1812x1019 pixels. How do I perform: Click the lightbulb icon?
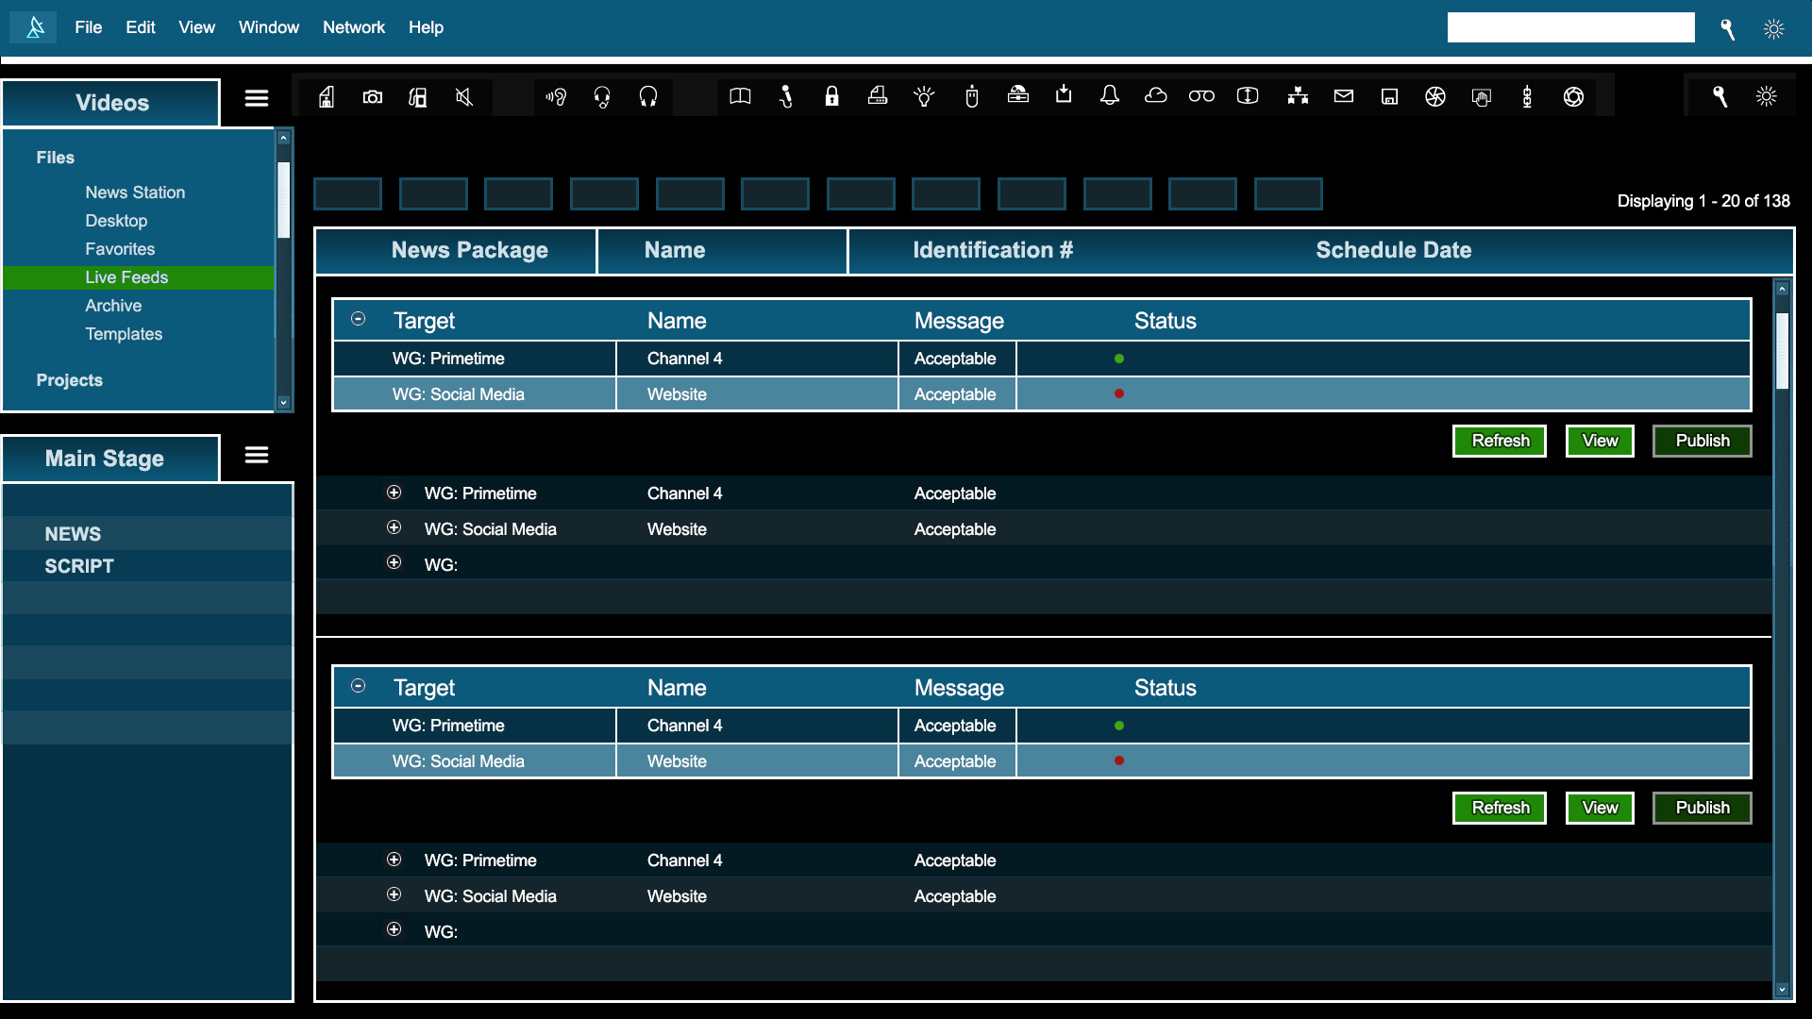click(924, 96)
